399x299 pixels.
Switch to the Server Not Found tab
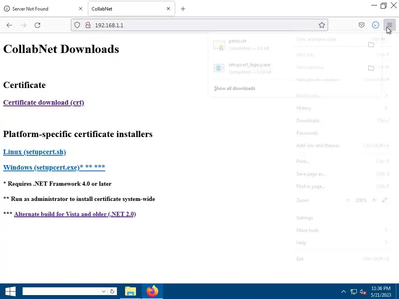[43, 9]
